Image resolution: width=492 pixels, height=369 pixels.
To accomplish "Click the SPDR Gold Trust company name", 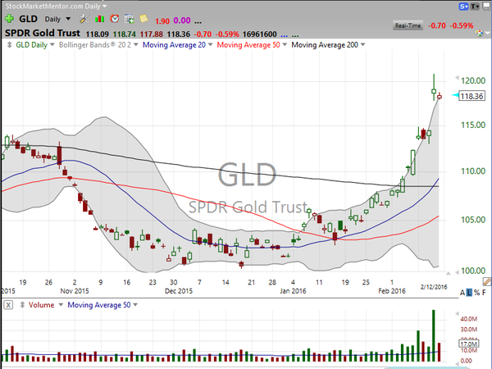I will pos(43,33).
